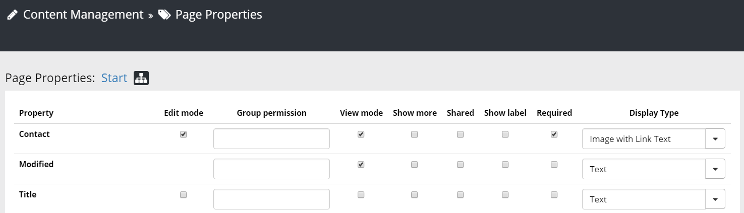Viewport: 744px width, 213px height.
Task: Open Title row Display Type dropdown arrow
Action: [715, 199]
